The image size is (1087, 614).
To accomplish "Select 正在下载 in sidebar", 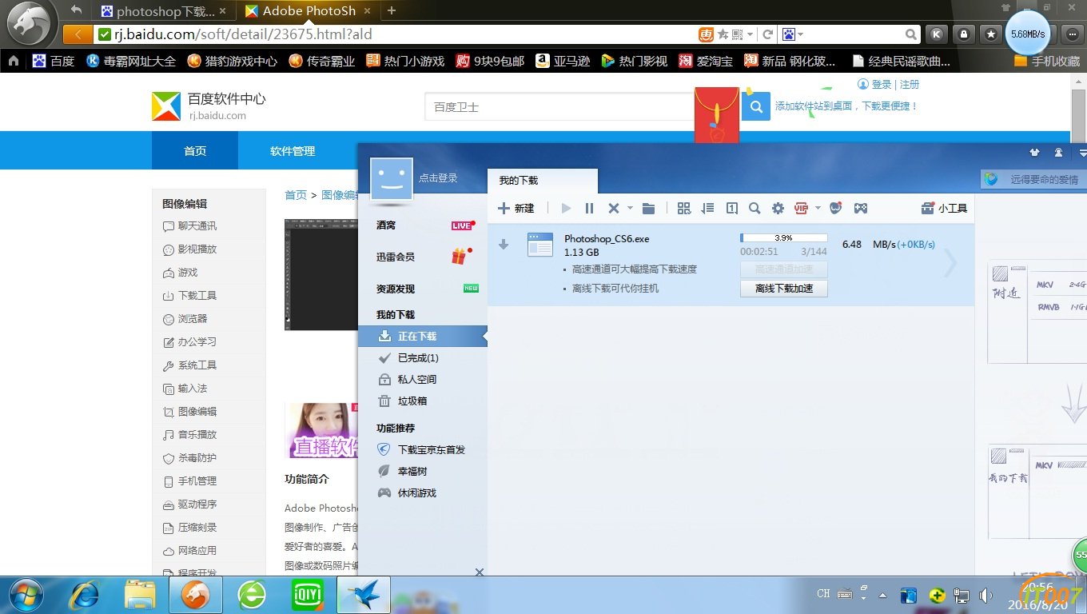I will pyautogui.click(x=422, y=337).
